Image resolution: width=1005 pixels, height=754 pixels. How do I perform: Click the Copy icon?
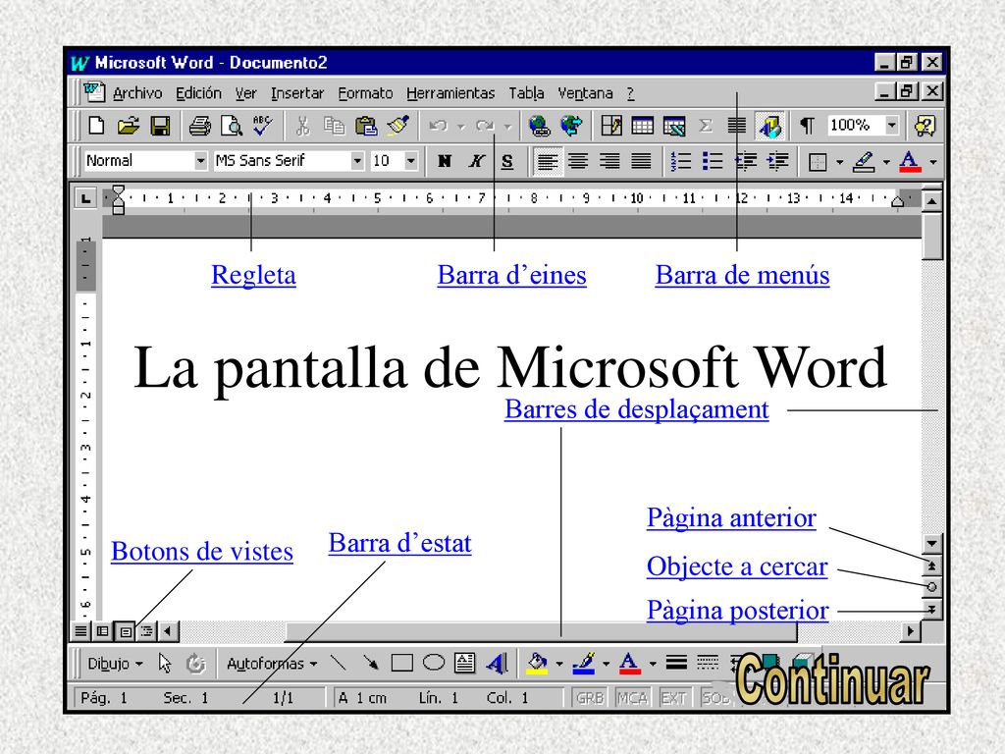point(334,126)
